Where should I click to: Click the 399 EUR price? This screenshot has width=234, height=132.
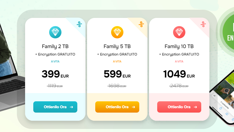(x=55, y=74)
